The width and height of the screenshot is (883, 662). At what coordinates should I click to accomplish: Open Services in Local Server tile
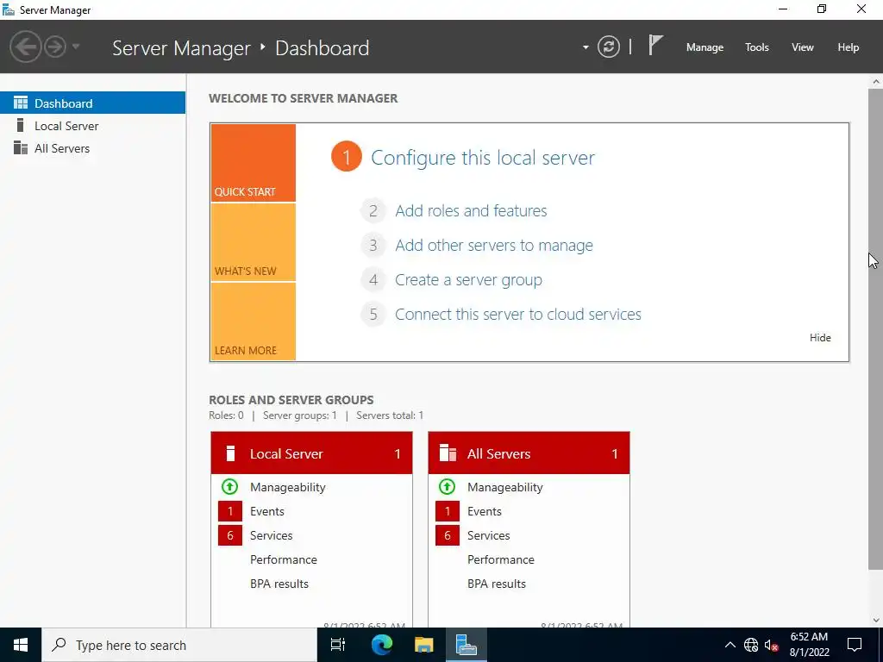(271, 535)
